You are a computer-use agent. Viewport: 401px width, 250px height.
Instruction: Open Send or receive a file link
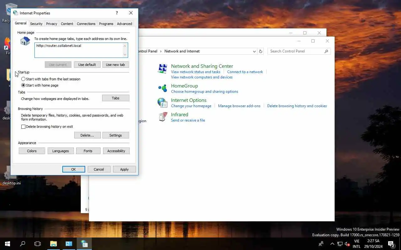(188, 120)
